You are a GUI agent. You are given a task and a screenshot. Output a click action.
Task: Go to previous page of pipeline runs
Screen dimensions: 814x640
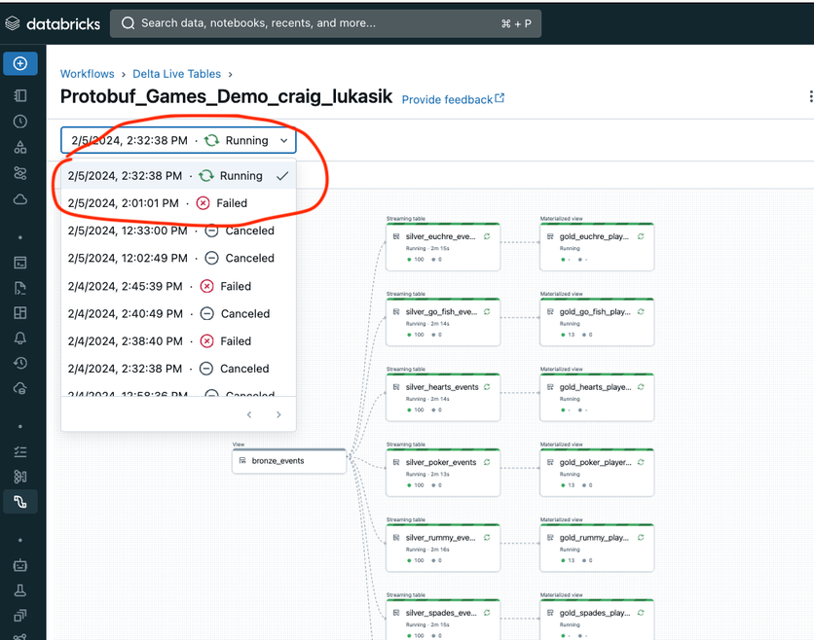pyautogui.click(x=249, y=415)
